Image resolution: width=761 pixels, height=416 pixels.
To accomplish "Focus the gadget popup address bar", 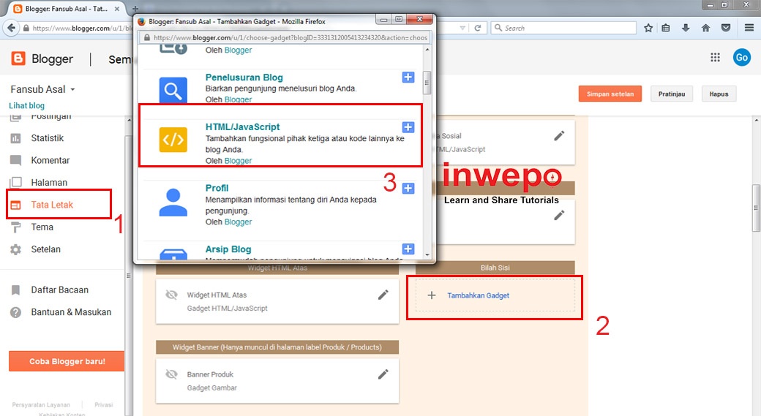I will point(285,37).
